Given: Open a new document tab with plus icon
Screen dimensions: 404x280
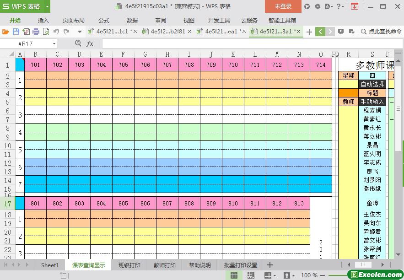Looking at the screenshot, I should click(309, 32).
